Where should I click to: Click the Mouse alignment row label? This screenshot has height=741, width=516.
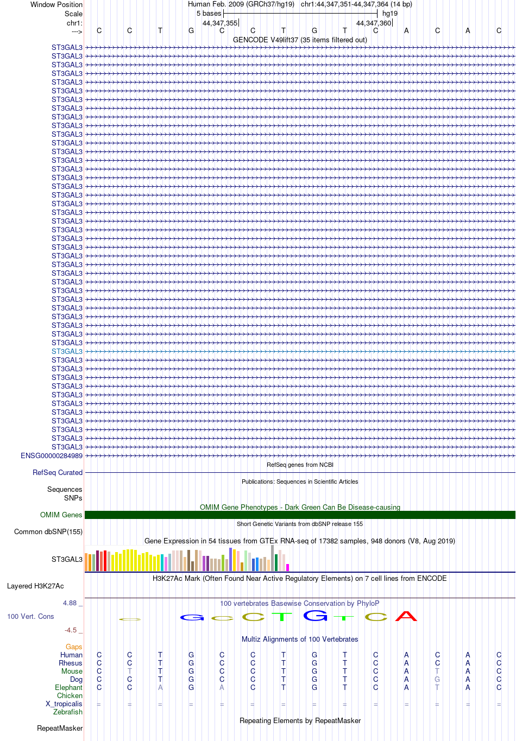coord(72,671)
